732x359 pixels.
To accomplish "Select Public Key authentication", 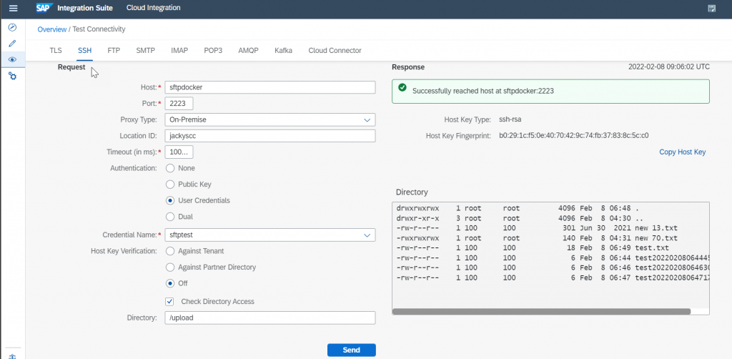I will [x=170, y=185].
